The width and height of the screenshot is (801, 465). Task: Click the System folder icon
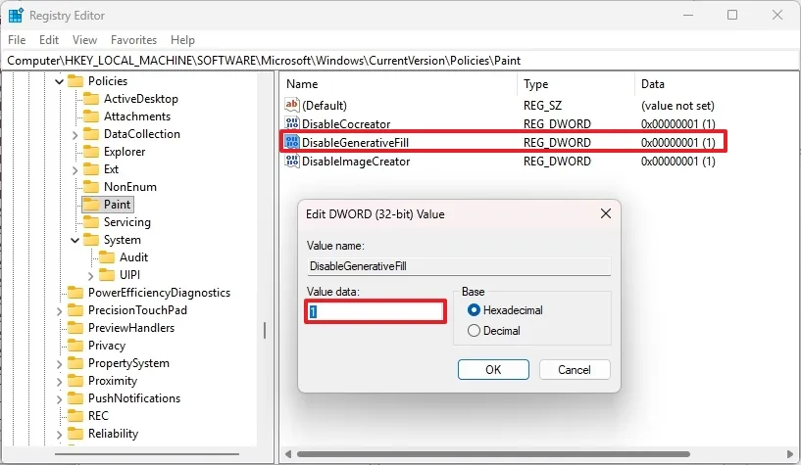[x=91, y=240]
